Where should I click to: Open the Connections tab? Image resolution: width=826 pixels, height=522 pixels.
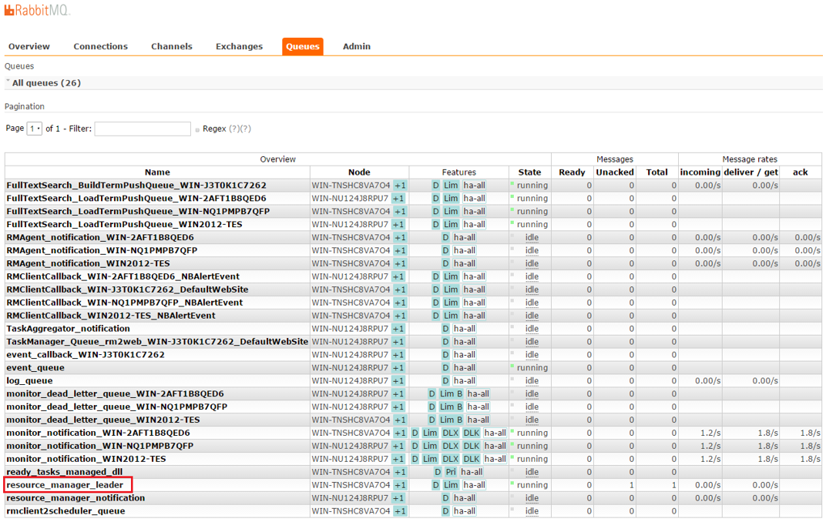(x=100, y=46)
